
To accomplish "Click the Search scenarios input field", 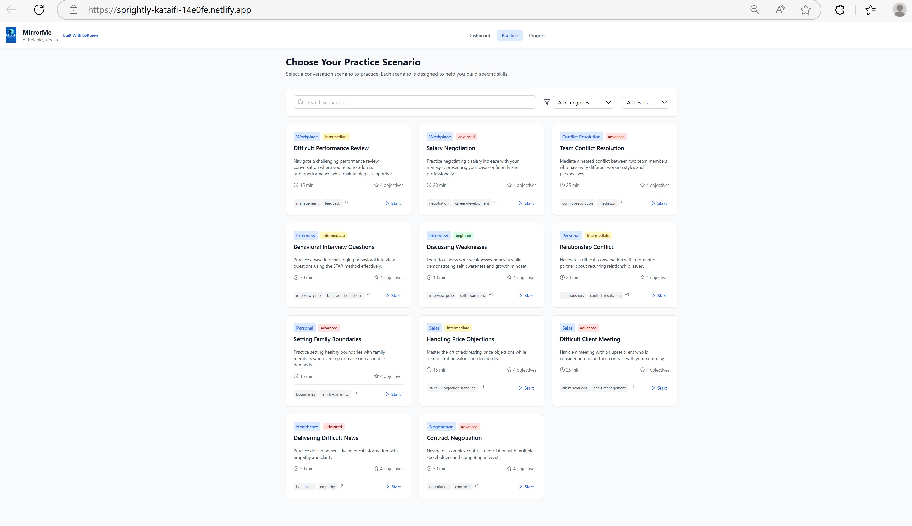I will (415, 102).
